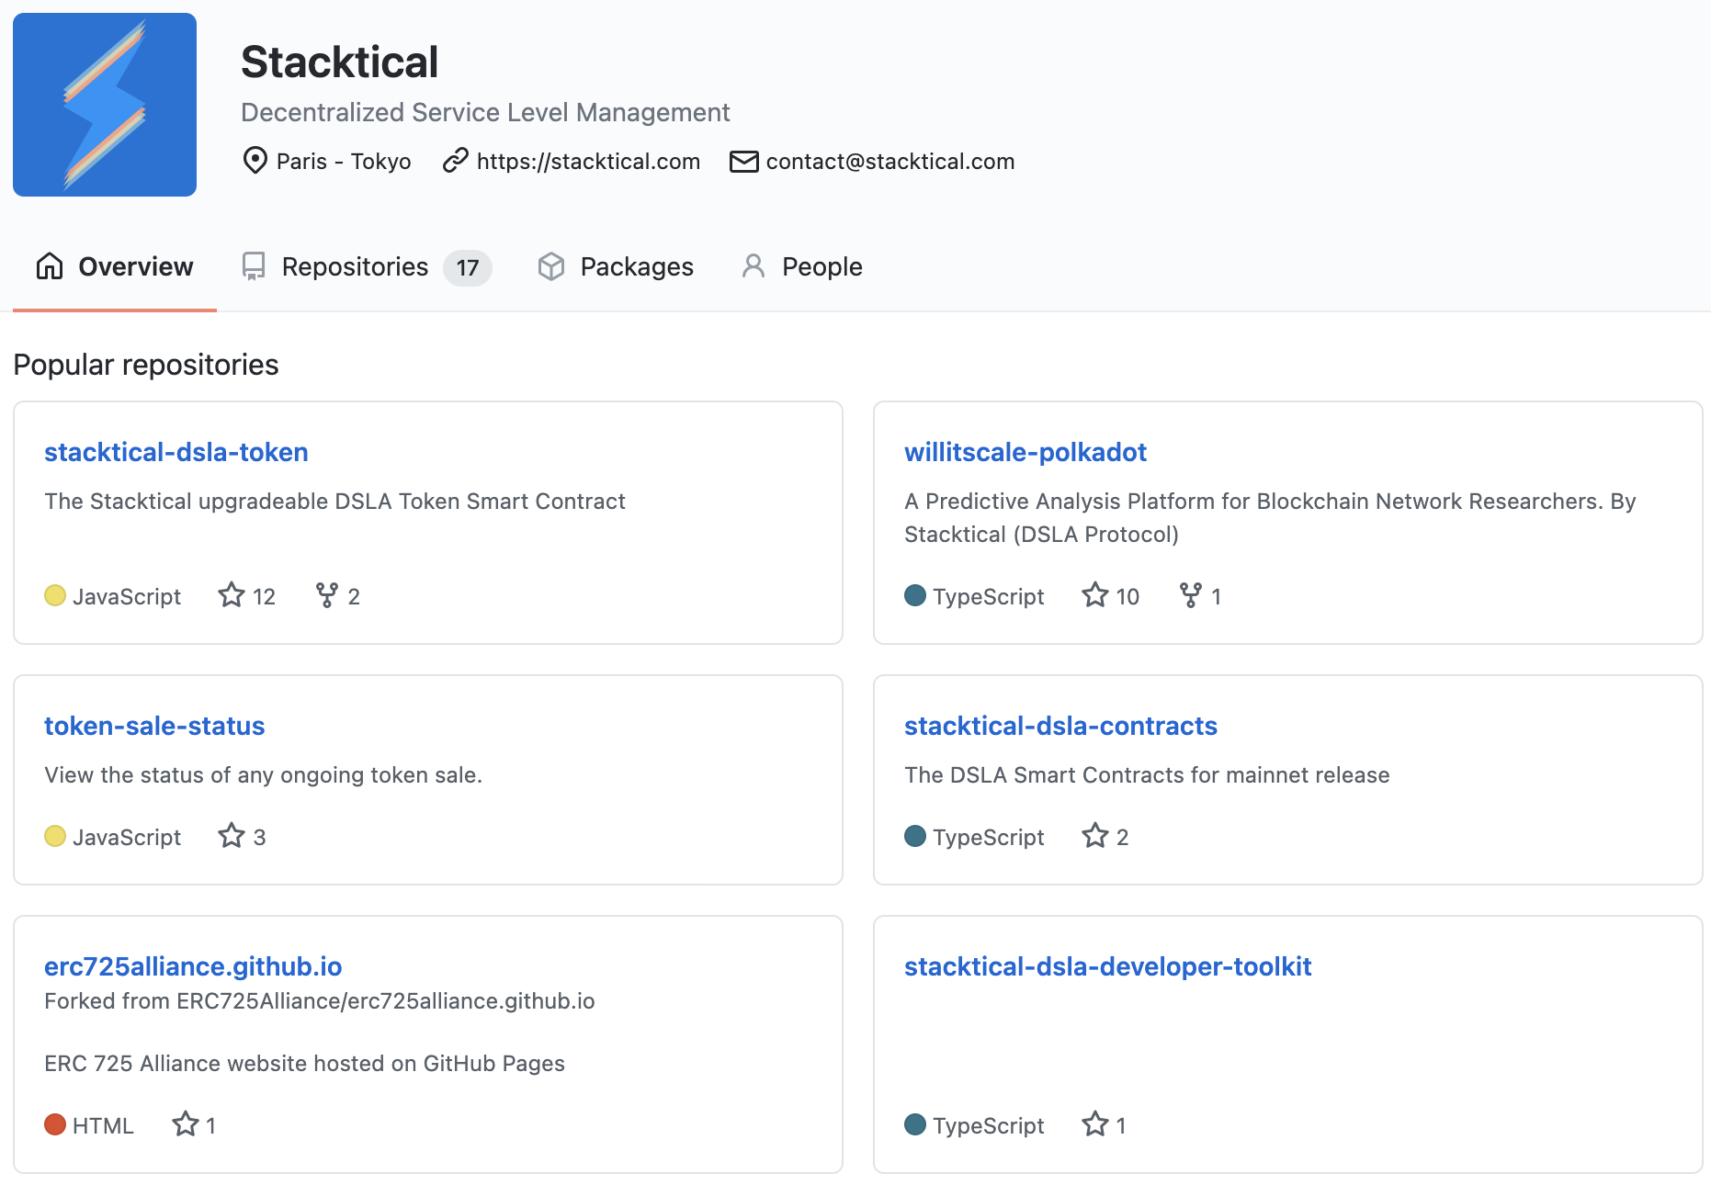Click the 1 fork count on willitscale-polkadot

(x=1217, y=597)
